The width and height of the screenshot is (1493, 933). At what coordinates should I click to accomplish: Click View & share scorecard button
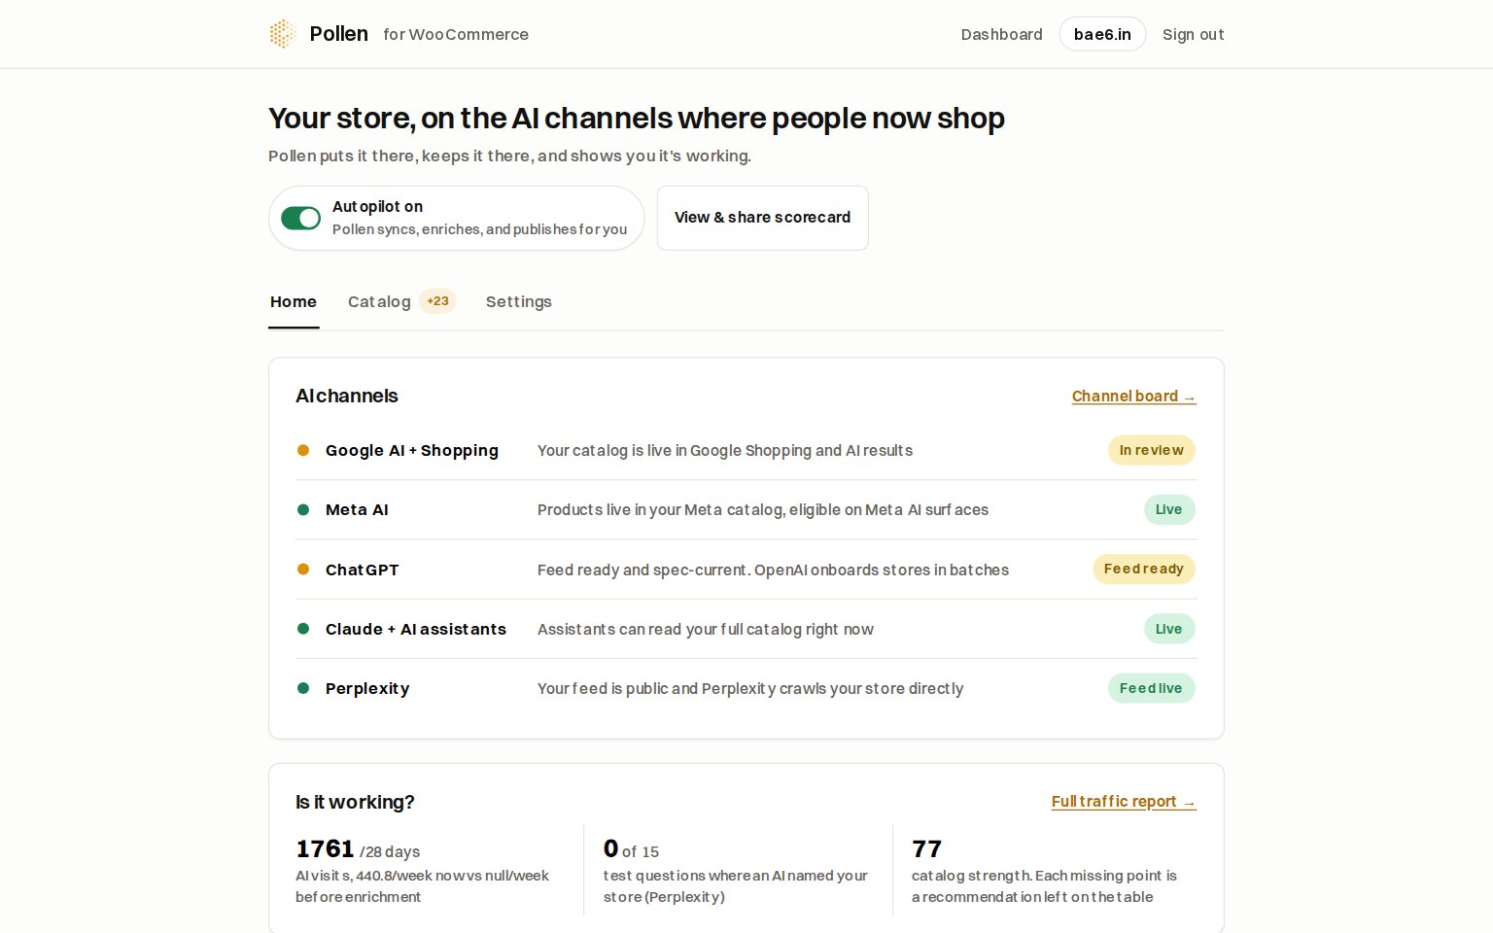(x=762, y=218)
